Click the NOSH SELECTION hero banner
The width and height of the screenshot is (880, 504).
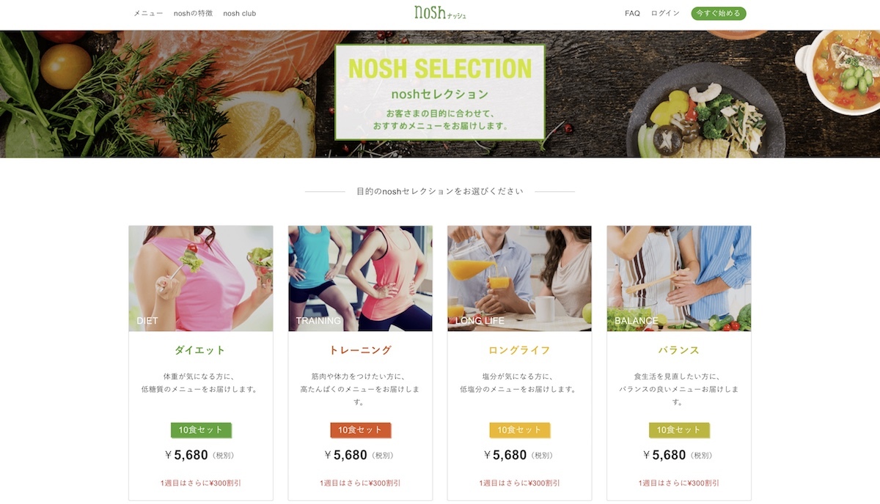[440, 92]
